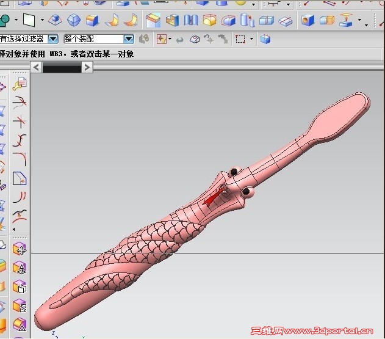Select the Trim Body icon with yellow plane

153,20
